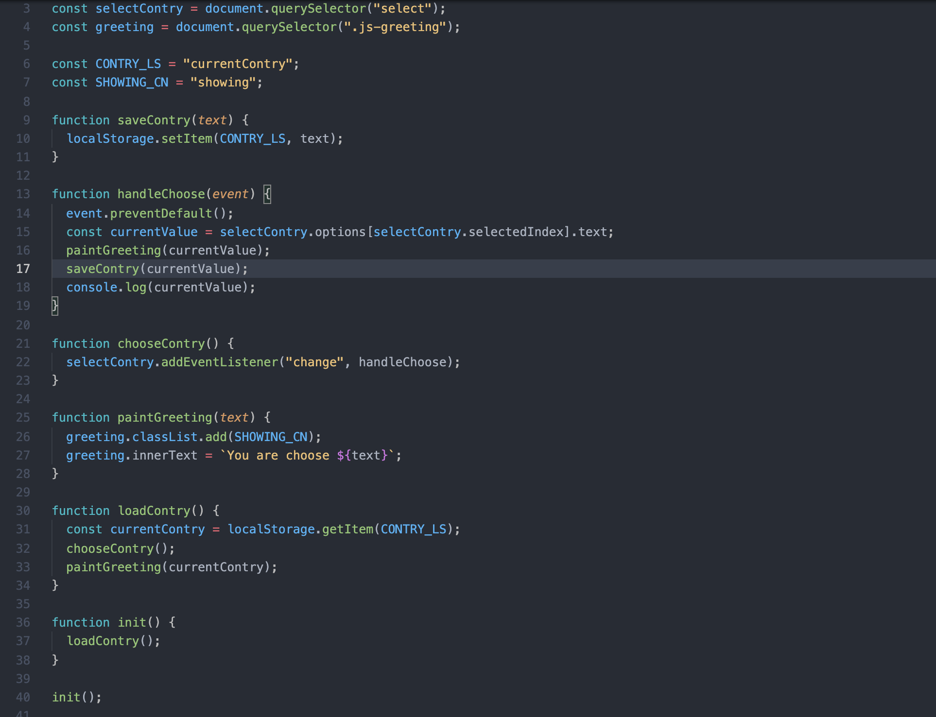Click the ".js-greeting" selector string

(395, 27)
